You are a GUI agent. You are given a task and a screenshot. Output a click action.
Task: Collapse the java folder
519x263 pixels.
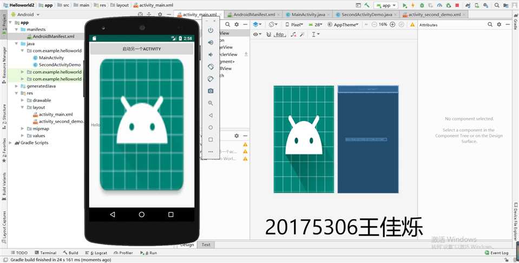[17, 44]
